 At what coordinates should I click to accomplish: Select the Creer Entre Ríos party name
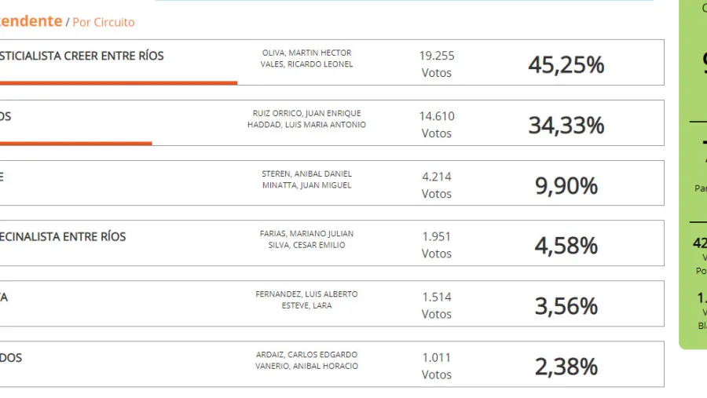click(x=82, y=57)
